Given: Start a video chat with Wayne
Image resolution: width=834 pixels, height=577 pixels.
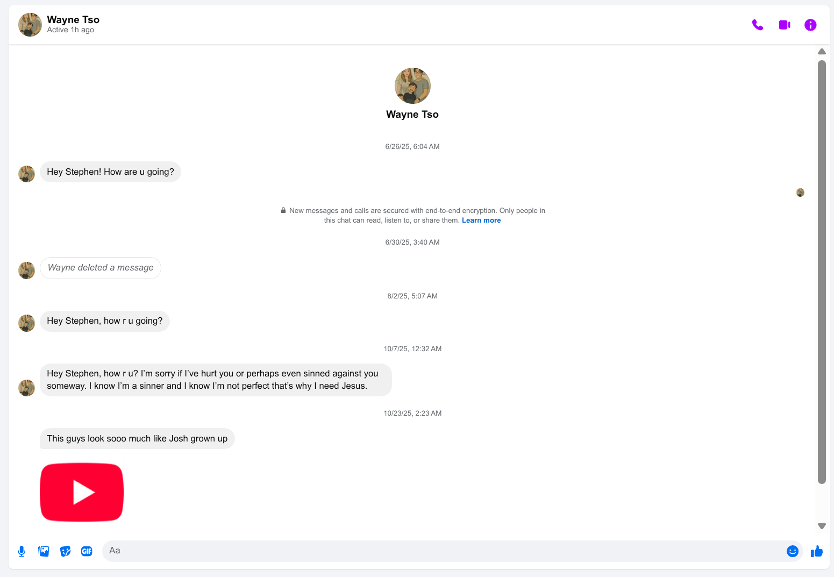Looking at the screenshot, I should 784,25.
